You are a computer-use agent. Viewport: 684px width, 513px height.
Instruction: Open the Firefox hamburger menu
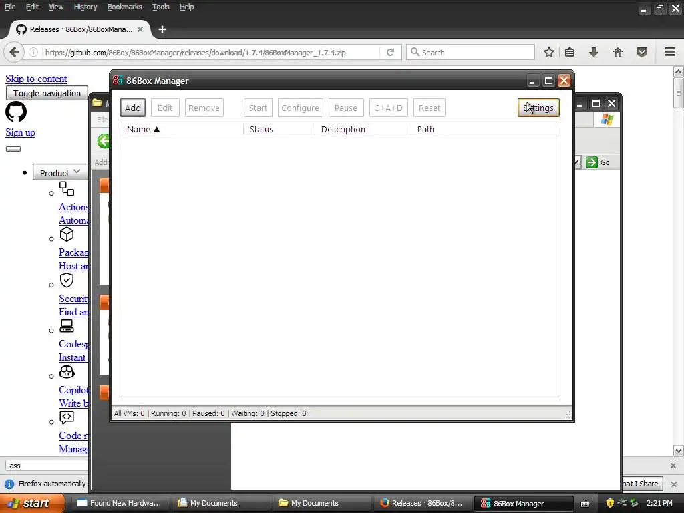tap(670, 52)
